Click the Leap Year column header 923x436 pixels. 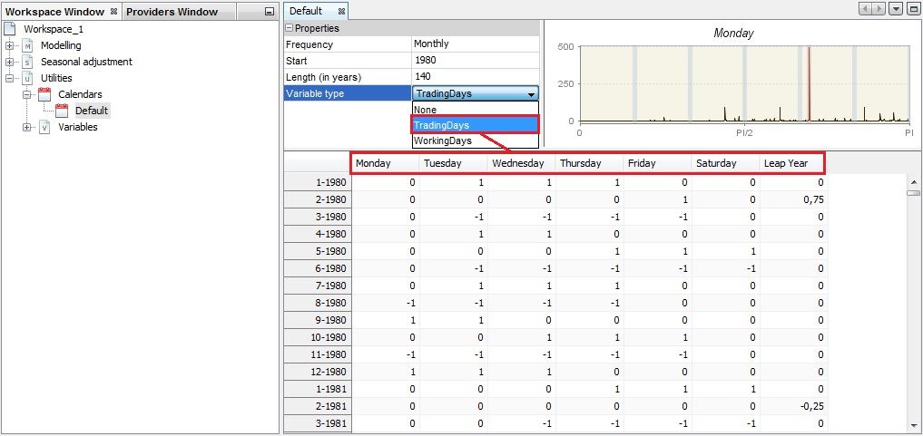point(786,163)
